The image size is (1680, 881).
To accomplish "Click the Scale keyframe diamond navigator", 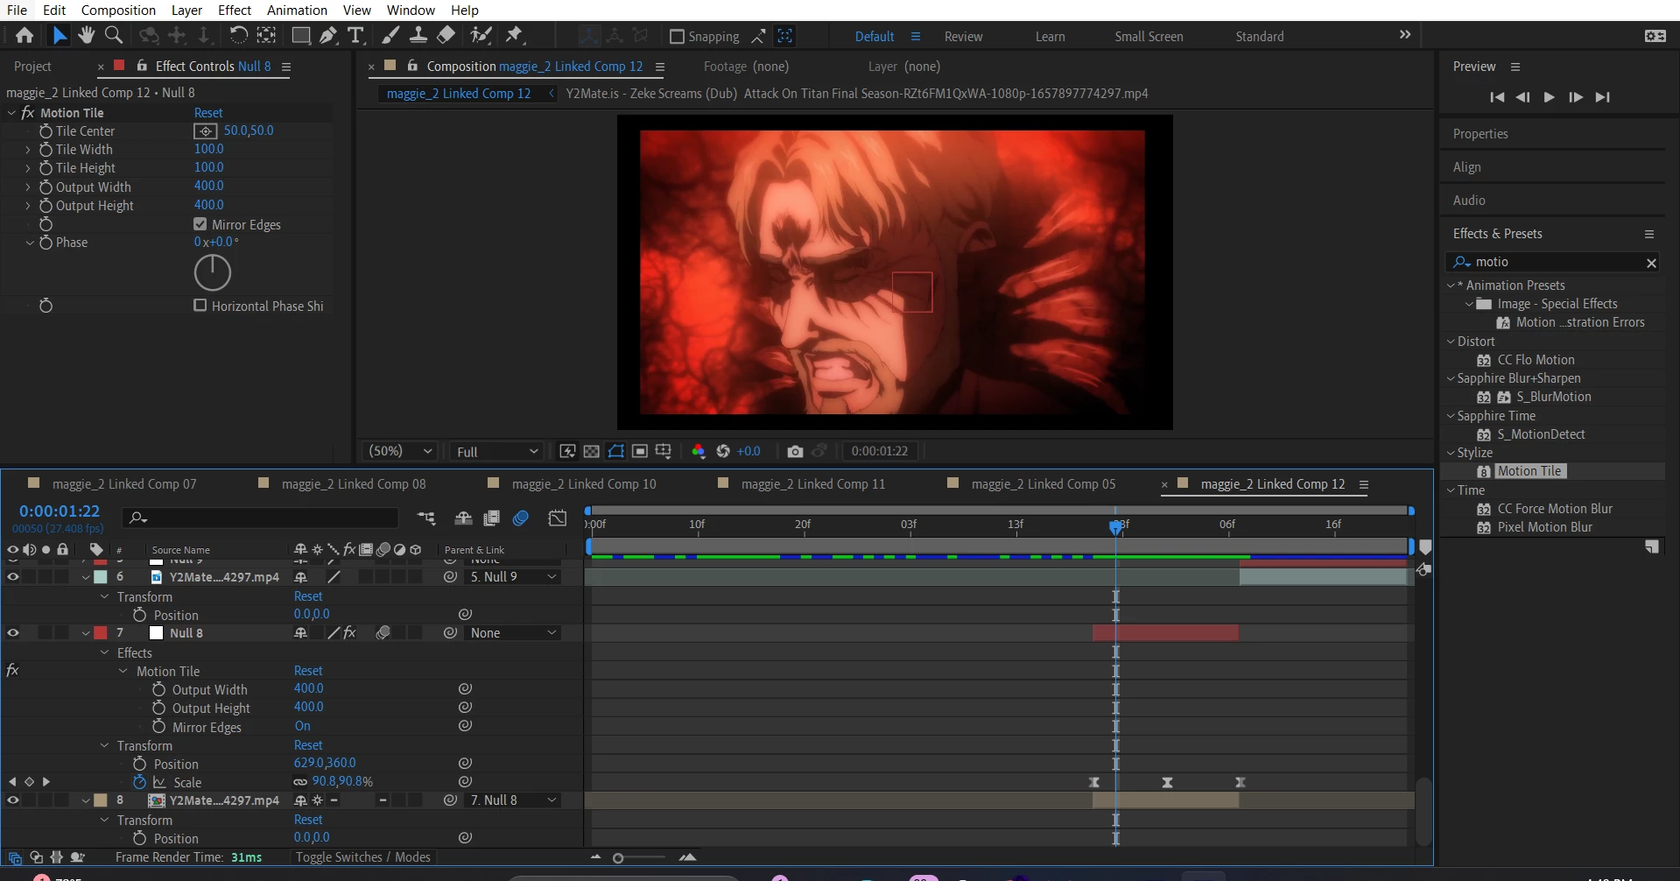I will tap(29, 782).
